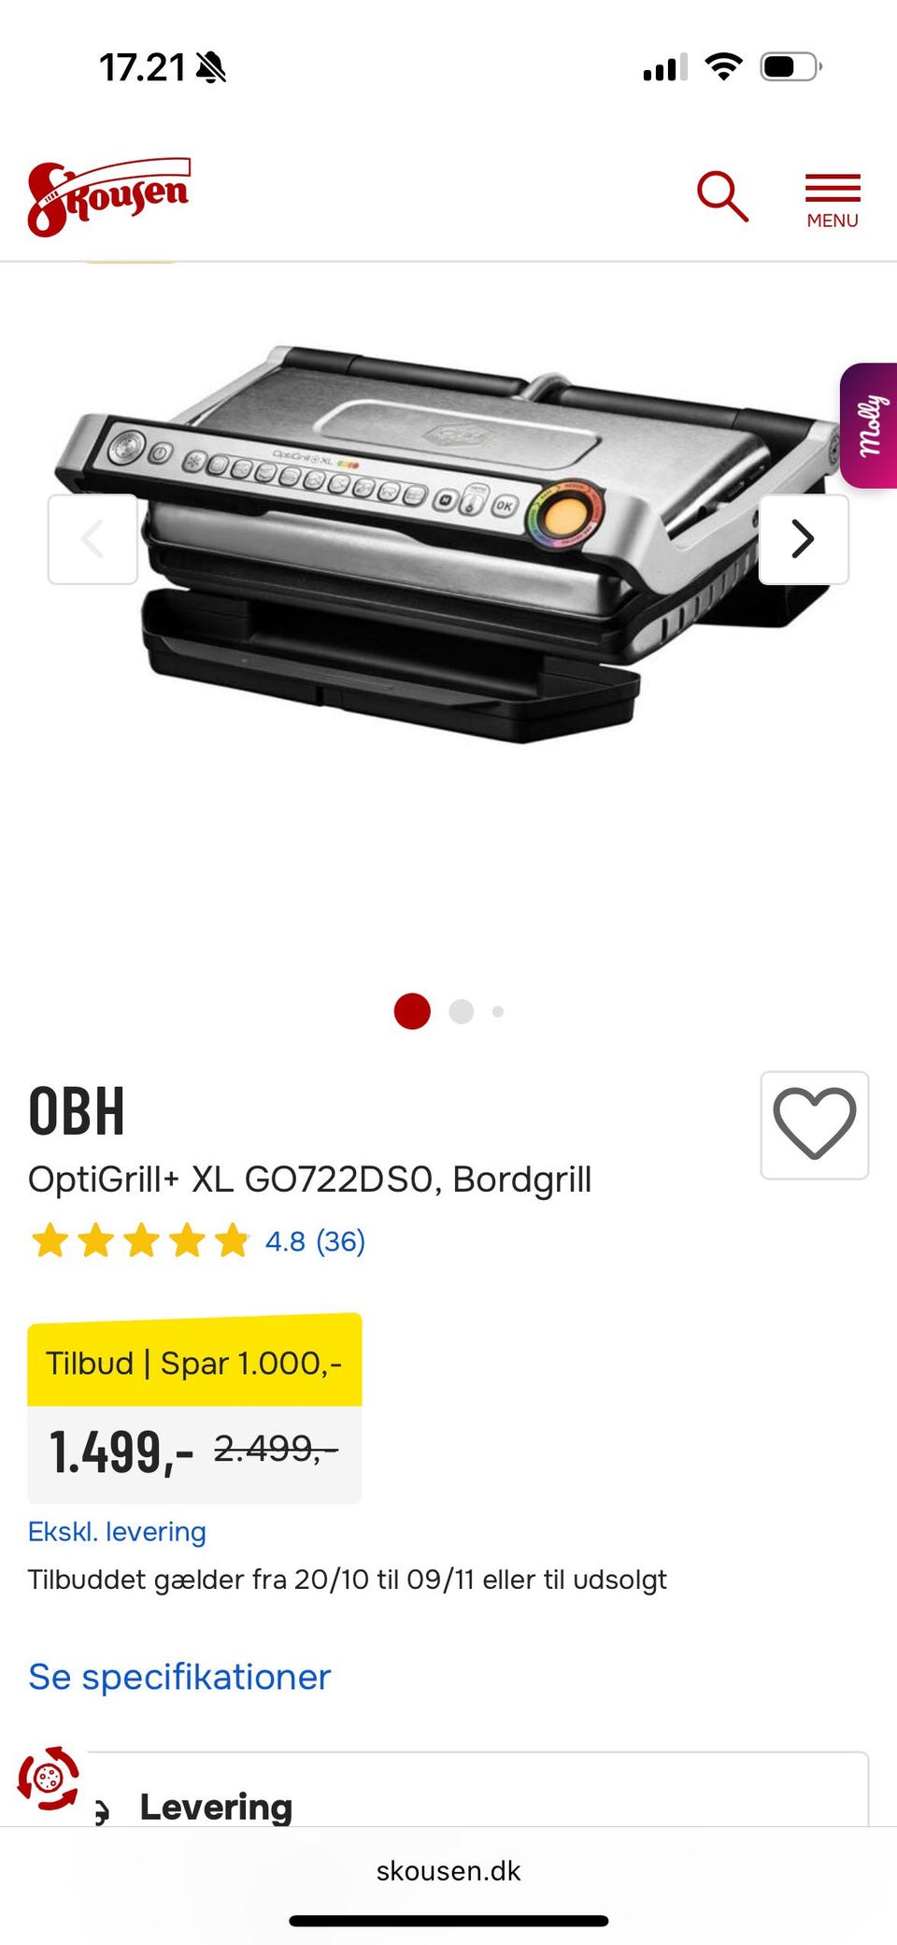Add product to favorites with heart icon
The height and width of the screenshot is (1945, 897).
(x=815, y=1124)
